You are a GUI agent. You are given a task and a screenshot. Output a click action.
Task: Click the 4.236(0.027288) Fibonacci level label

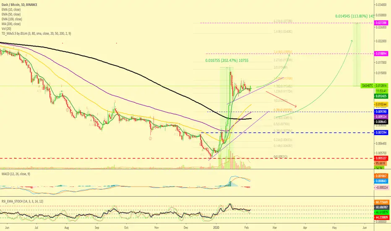(x=283, y=21)
